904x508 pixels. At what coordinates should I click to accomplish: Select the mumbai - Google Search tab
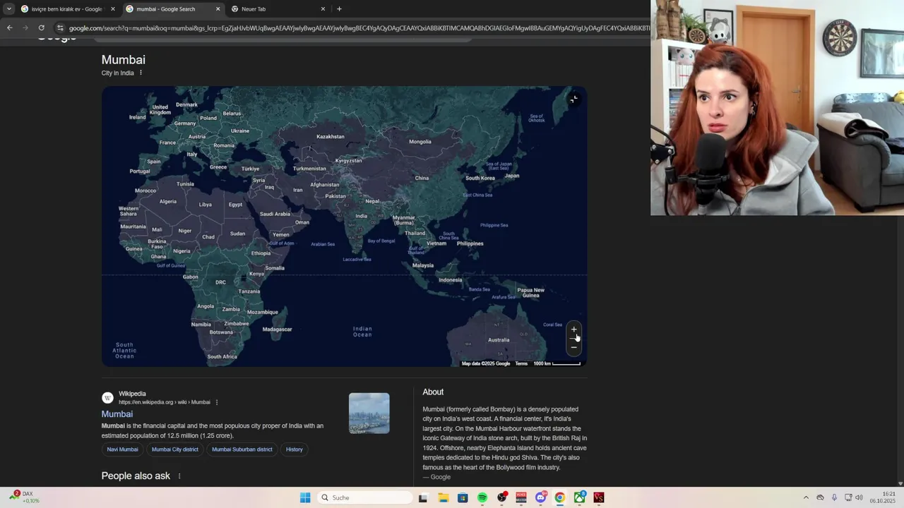(173, 9)
